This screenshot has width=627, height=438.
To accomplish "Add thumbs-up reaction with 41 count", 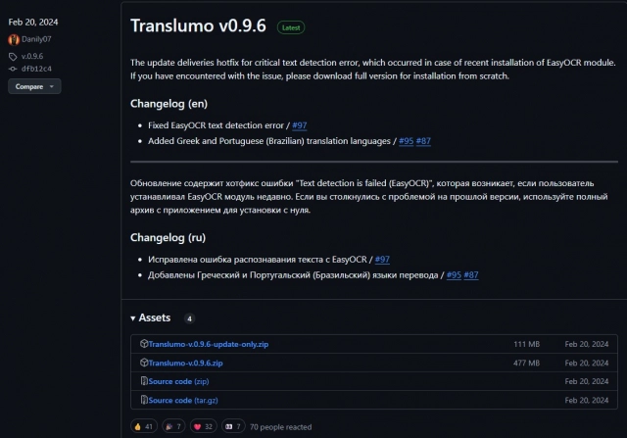I will pos(144,427).
